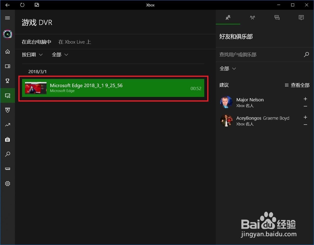This screenshot has width=314, height=245.
Task: Remove Major Nelson suggestion with minus icon
Action: click(x=306, y=106)
